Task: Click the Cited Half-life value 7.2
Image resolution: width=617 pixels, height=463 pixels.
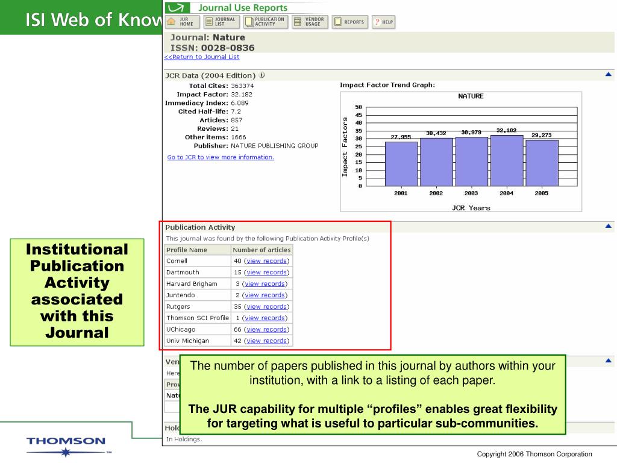Action: 236,112
